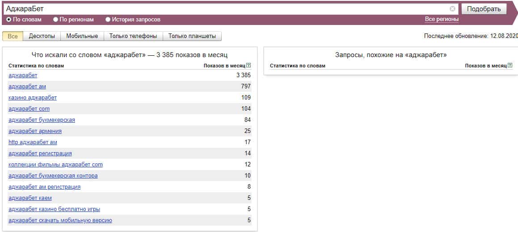Open help icon in 'Запросы, похожие' panel header
Viewport: 518px width, 232px height.
510,66
